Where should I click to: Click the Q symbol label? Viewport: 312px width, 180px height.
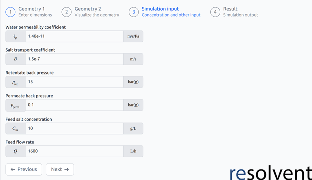point(15,151)
